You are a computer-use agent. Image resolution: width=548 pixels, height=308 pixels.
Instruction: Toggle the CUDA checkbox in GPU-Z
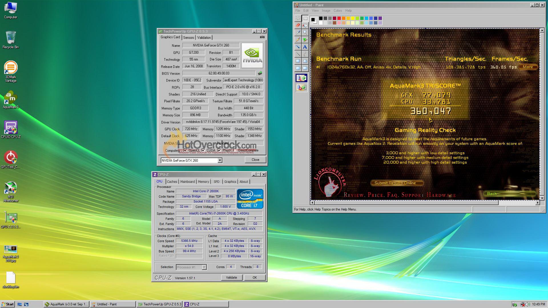pyautogui.click(x=203, y=150)
